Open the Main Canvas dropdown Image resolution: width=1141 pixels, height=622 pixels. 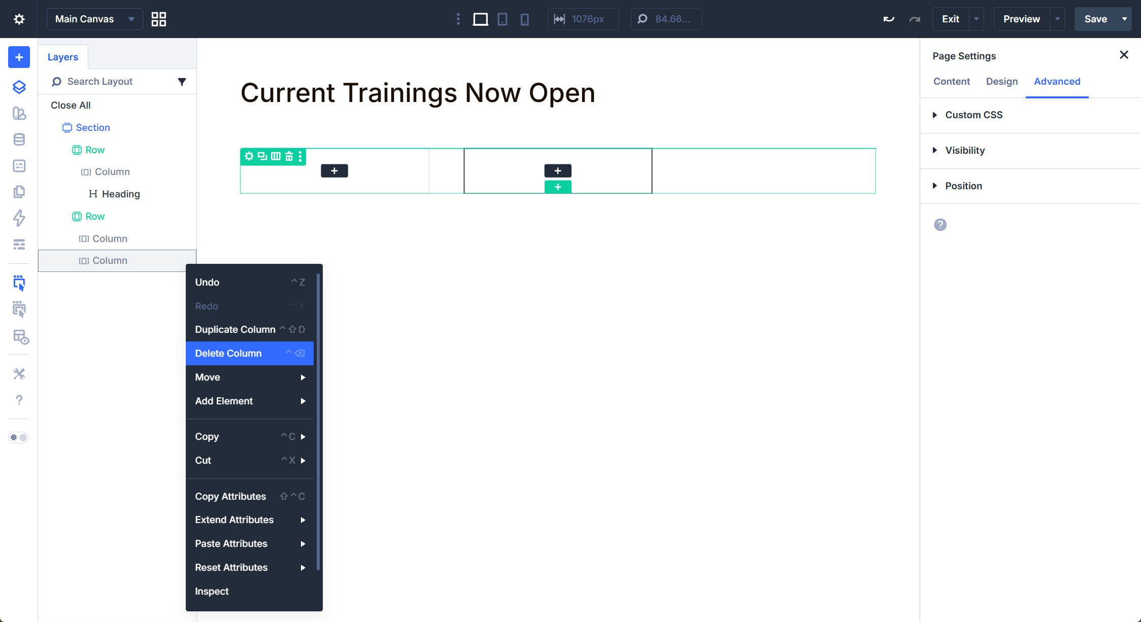coord(94,19)
